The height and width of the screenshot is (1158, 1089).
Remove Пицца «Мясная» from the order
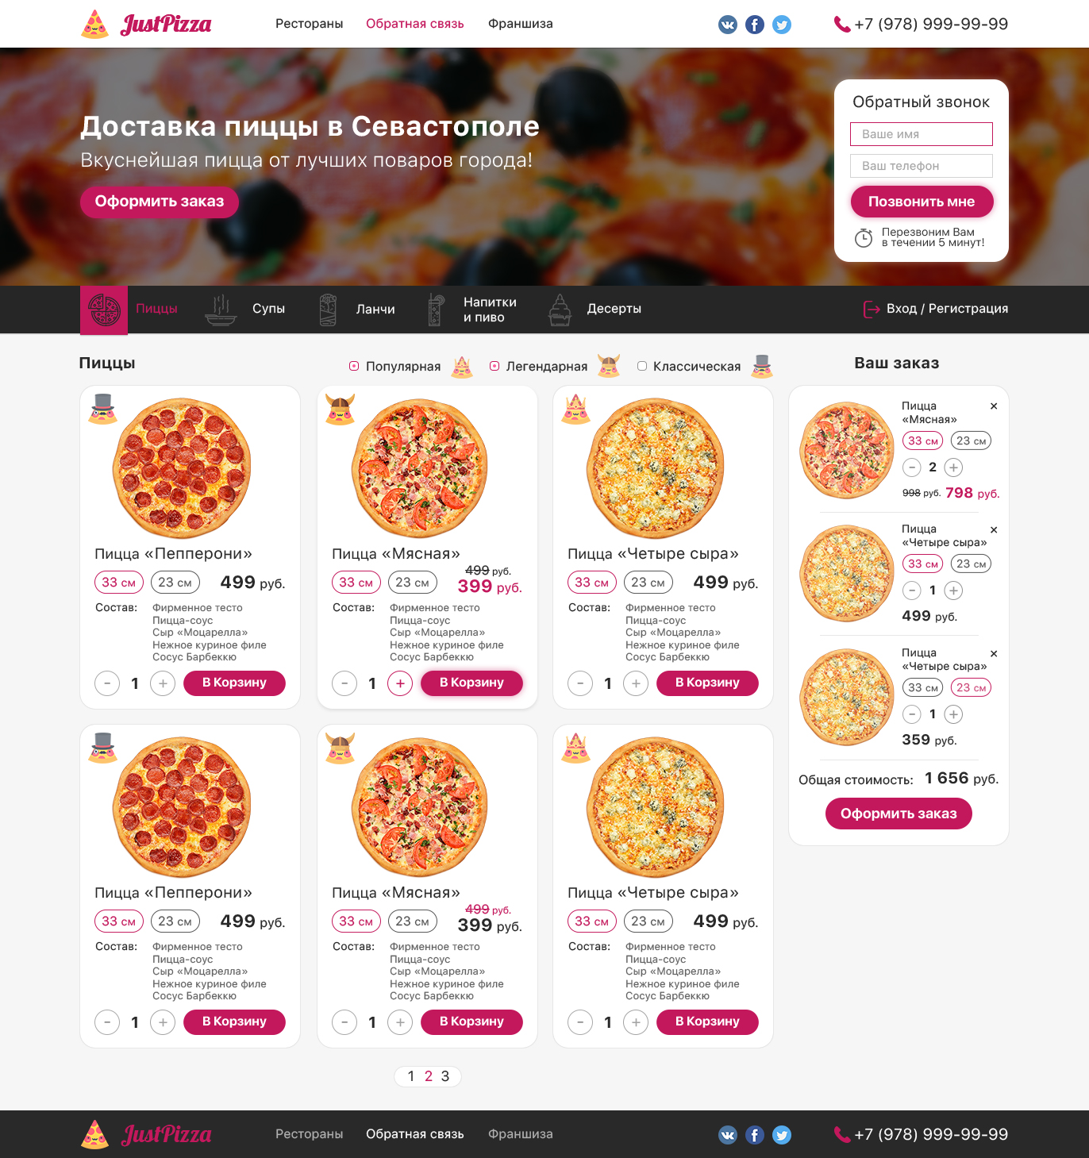(994, 406)
